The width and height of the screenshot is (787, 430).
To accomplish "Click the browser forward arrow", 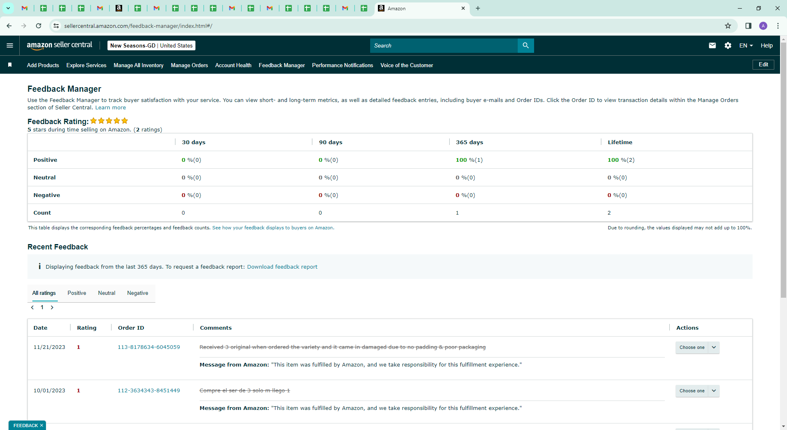I will click(x=24, y=26).
